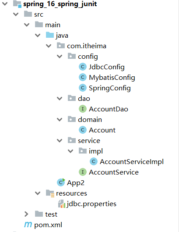
Task: Click the AccountDao interface icon
Action: pyautogui.click(x=83, y=109)
